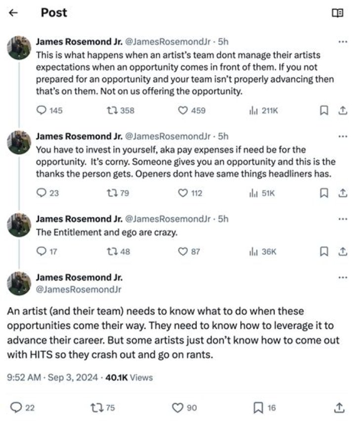356x426 pixels.
Task: Bookmark the first tweet in thread
Action: pos(324,111)
